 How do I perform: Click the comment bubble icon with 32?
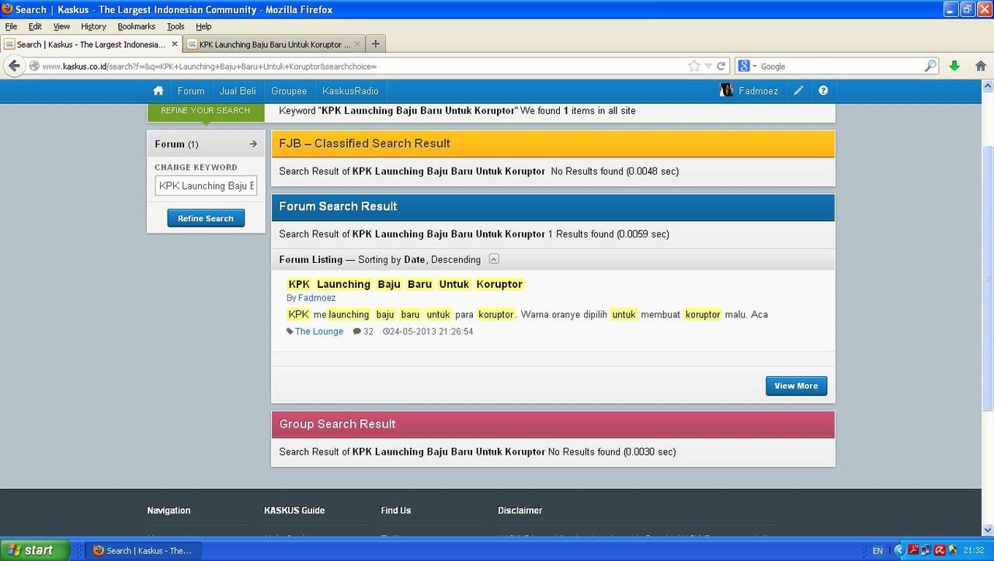point(357,331)
